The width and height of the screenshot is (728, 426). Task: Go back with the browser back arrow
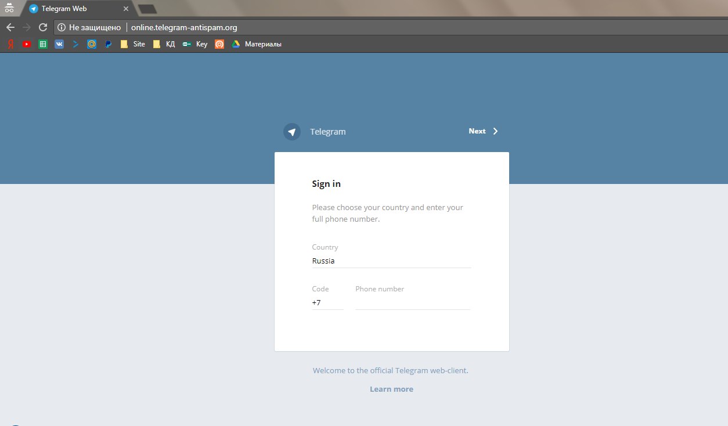pyautogui.click(x=10, y=27)
